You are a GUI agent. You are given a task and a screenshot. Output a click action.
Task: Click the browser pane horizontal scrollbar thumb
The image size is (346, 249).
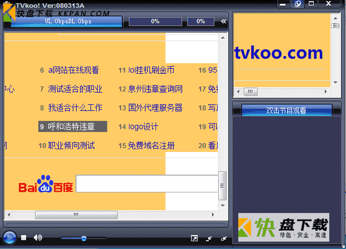click(76, 215)
